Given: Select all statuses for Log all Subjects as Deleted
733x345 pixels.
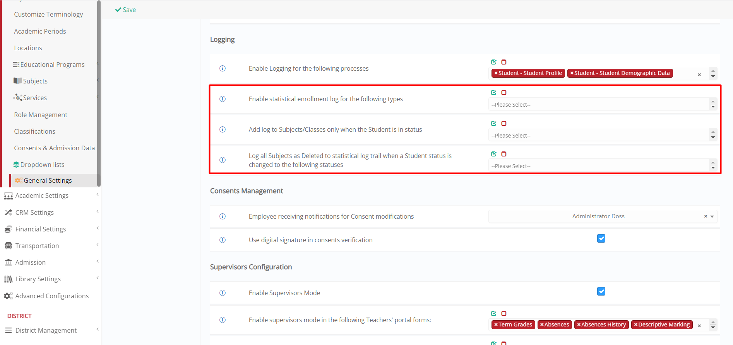Looking at the screenshot, I should tap(494, 154).
